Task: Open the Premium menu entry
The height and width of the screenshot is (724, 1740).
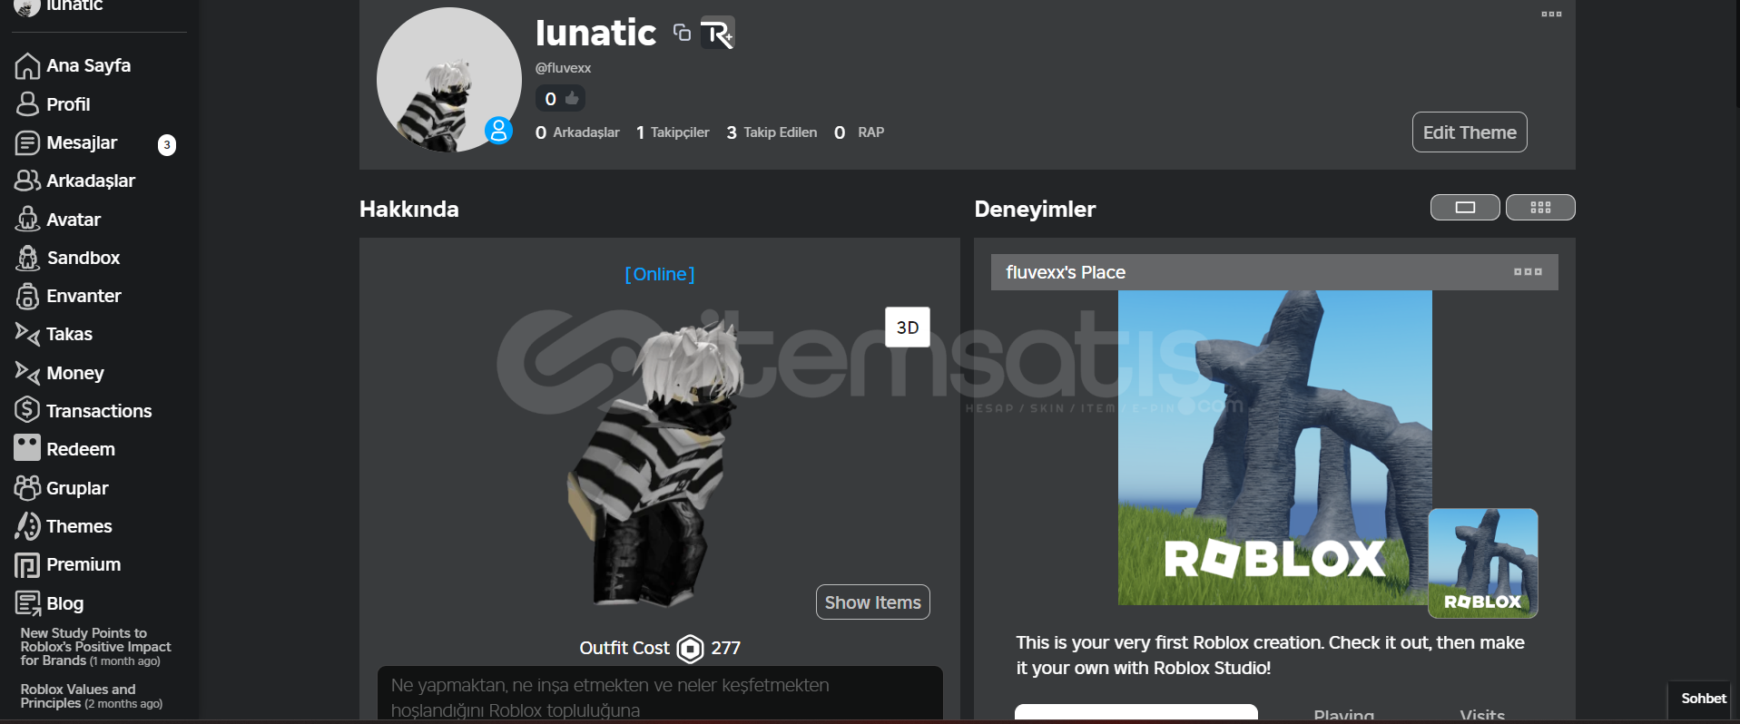Action: 84,564
